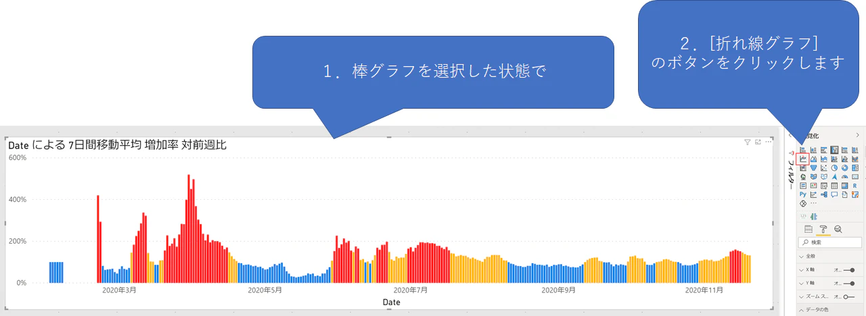Select the matrix visual
The width and height of the screenshot is (866, 316).
click(844, 186)
